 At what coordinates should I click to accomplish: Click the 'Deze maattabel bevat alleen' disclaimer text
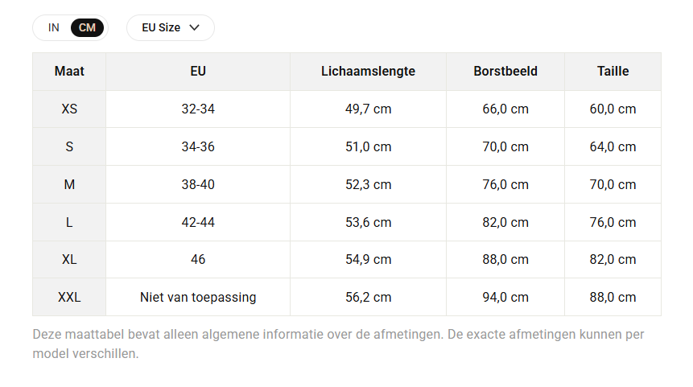click(x=338, y=344)
